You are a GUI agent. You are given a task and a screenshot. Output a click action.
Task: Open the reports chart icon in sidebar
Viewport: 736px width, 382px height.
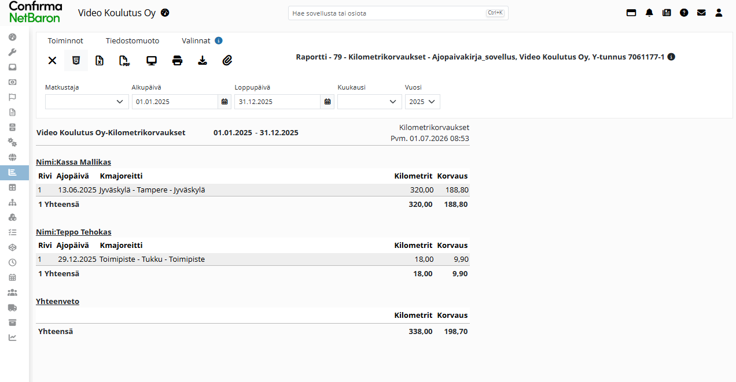(13, 172)
